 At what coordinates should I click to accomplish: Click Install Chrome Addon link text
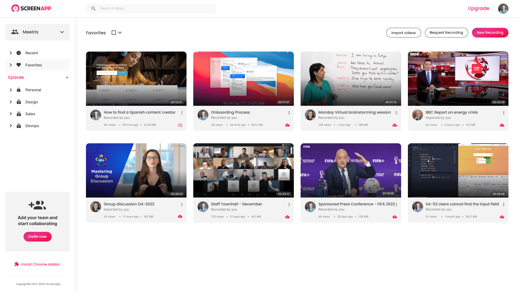pos(40,264)
